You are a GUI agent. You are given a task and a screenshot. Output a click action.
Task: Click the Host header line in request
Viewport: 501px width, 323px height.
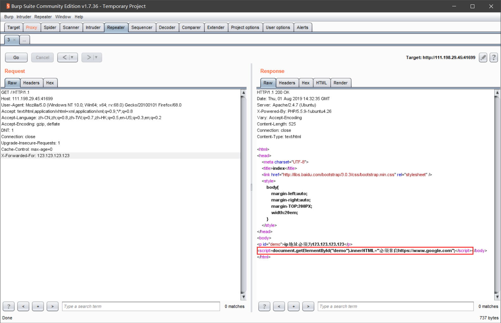tap(27, 99)
